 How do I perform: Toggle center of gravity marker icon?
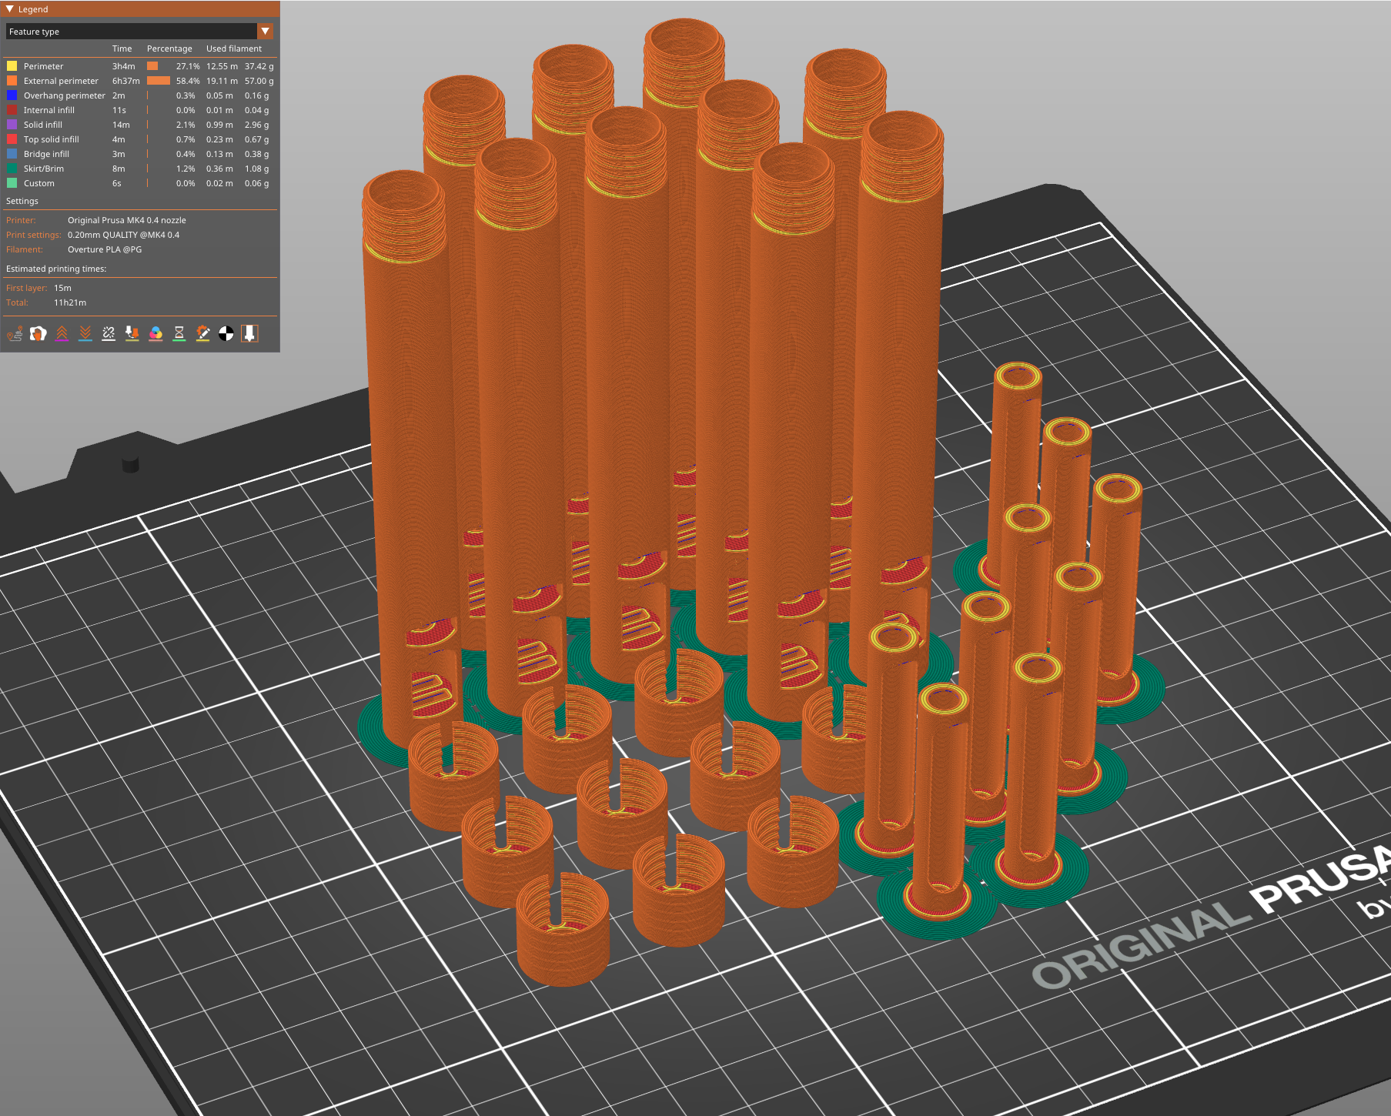226,333
